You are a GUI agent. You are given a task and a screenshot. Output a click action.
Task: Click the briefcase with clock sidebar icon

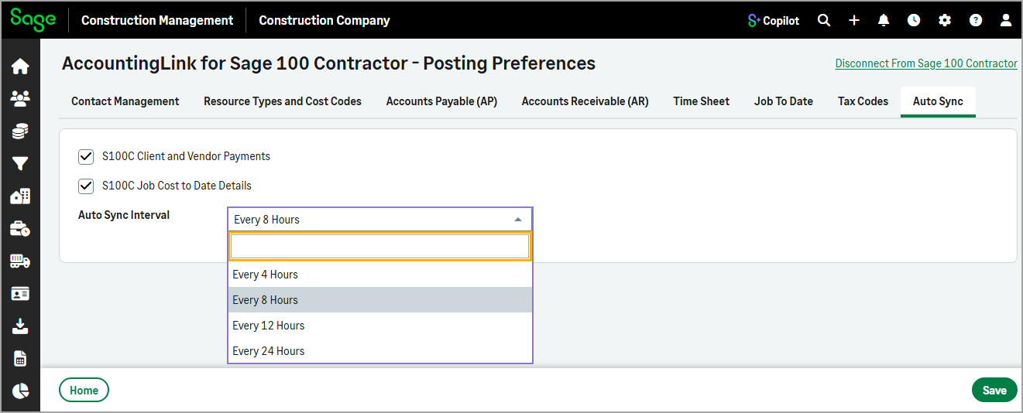pyautogui.click(x=20, y=229)
